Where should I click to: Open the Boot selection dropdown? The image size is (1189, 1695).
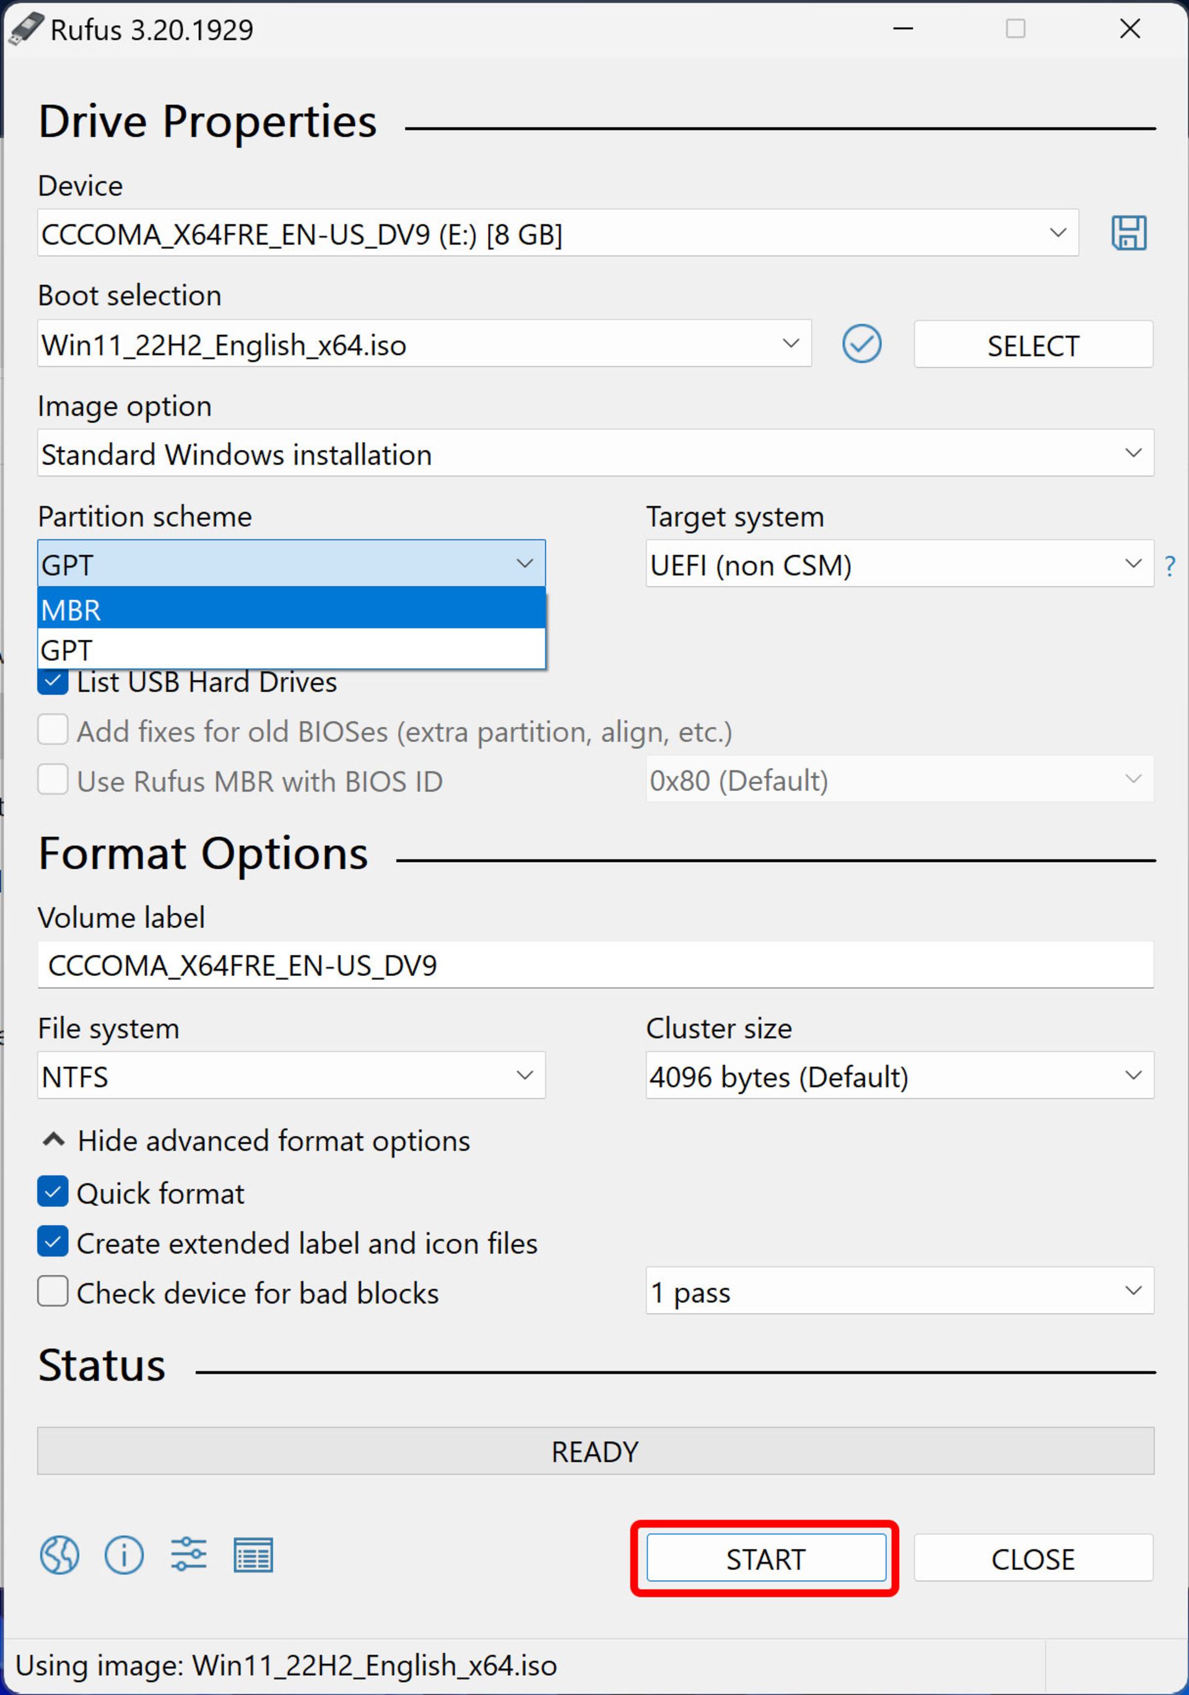point(424,343)
